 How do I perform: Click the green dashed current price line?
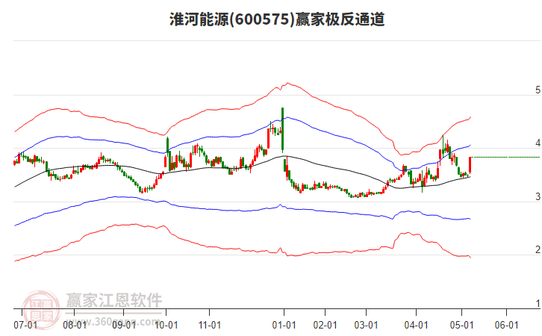click(505, 158)
